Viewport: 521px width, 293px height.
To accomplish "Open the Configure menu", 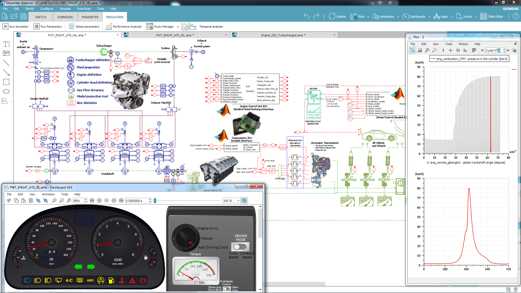I will click(x=47, y=9).
